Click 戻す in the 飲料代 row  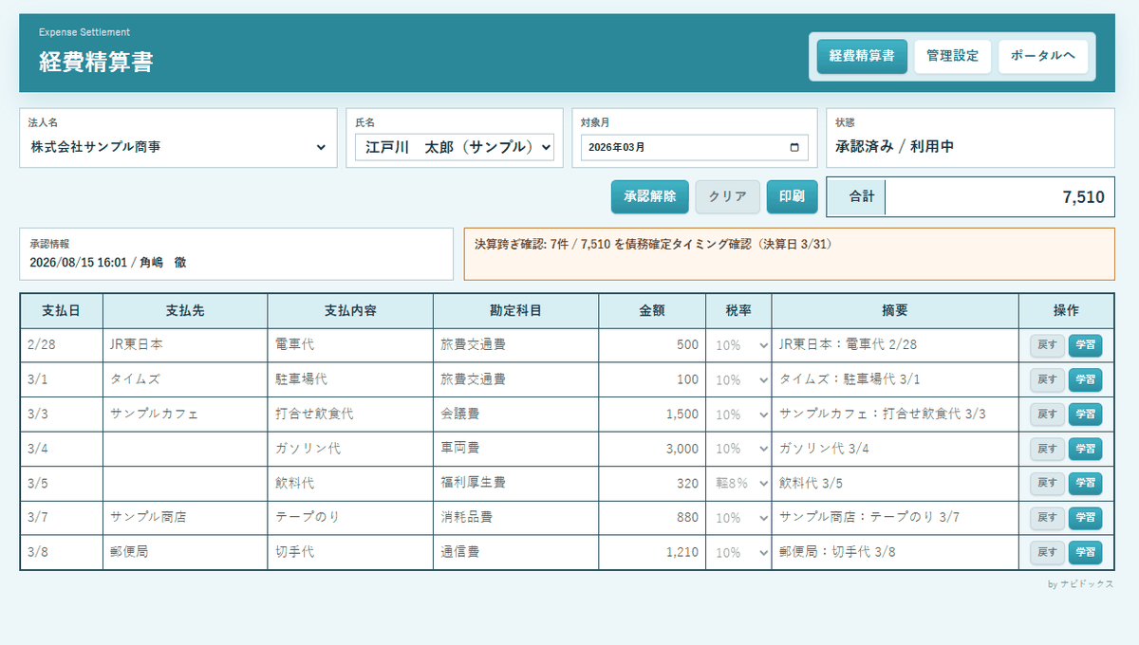pos(1048,483)
